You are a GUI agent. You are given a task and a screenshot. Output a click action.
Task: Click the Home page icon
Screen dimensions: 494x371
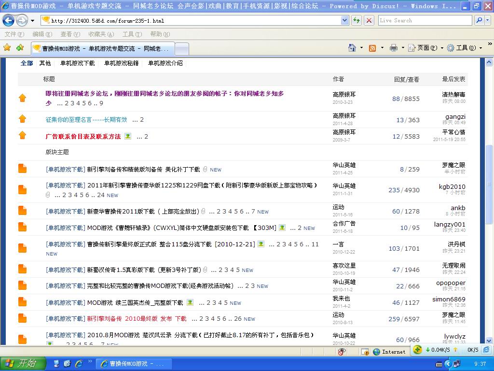point(353,48)
